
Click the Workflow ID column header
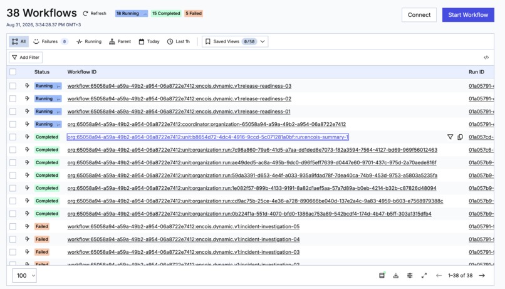click(82, 72)
